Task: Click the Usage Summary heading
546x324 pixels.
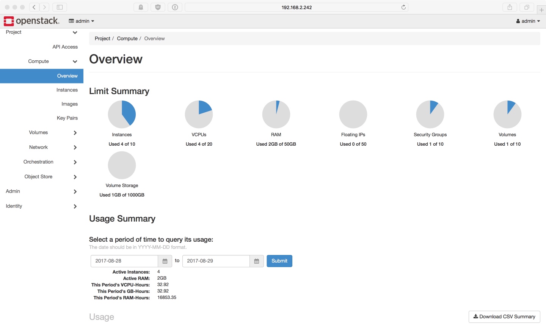Action: click(x=122, y=219)
